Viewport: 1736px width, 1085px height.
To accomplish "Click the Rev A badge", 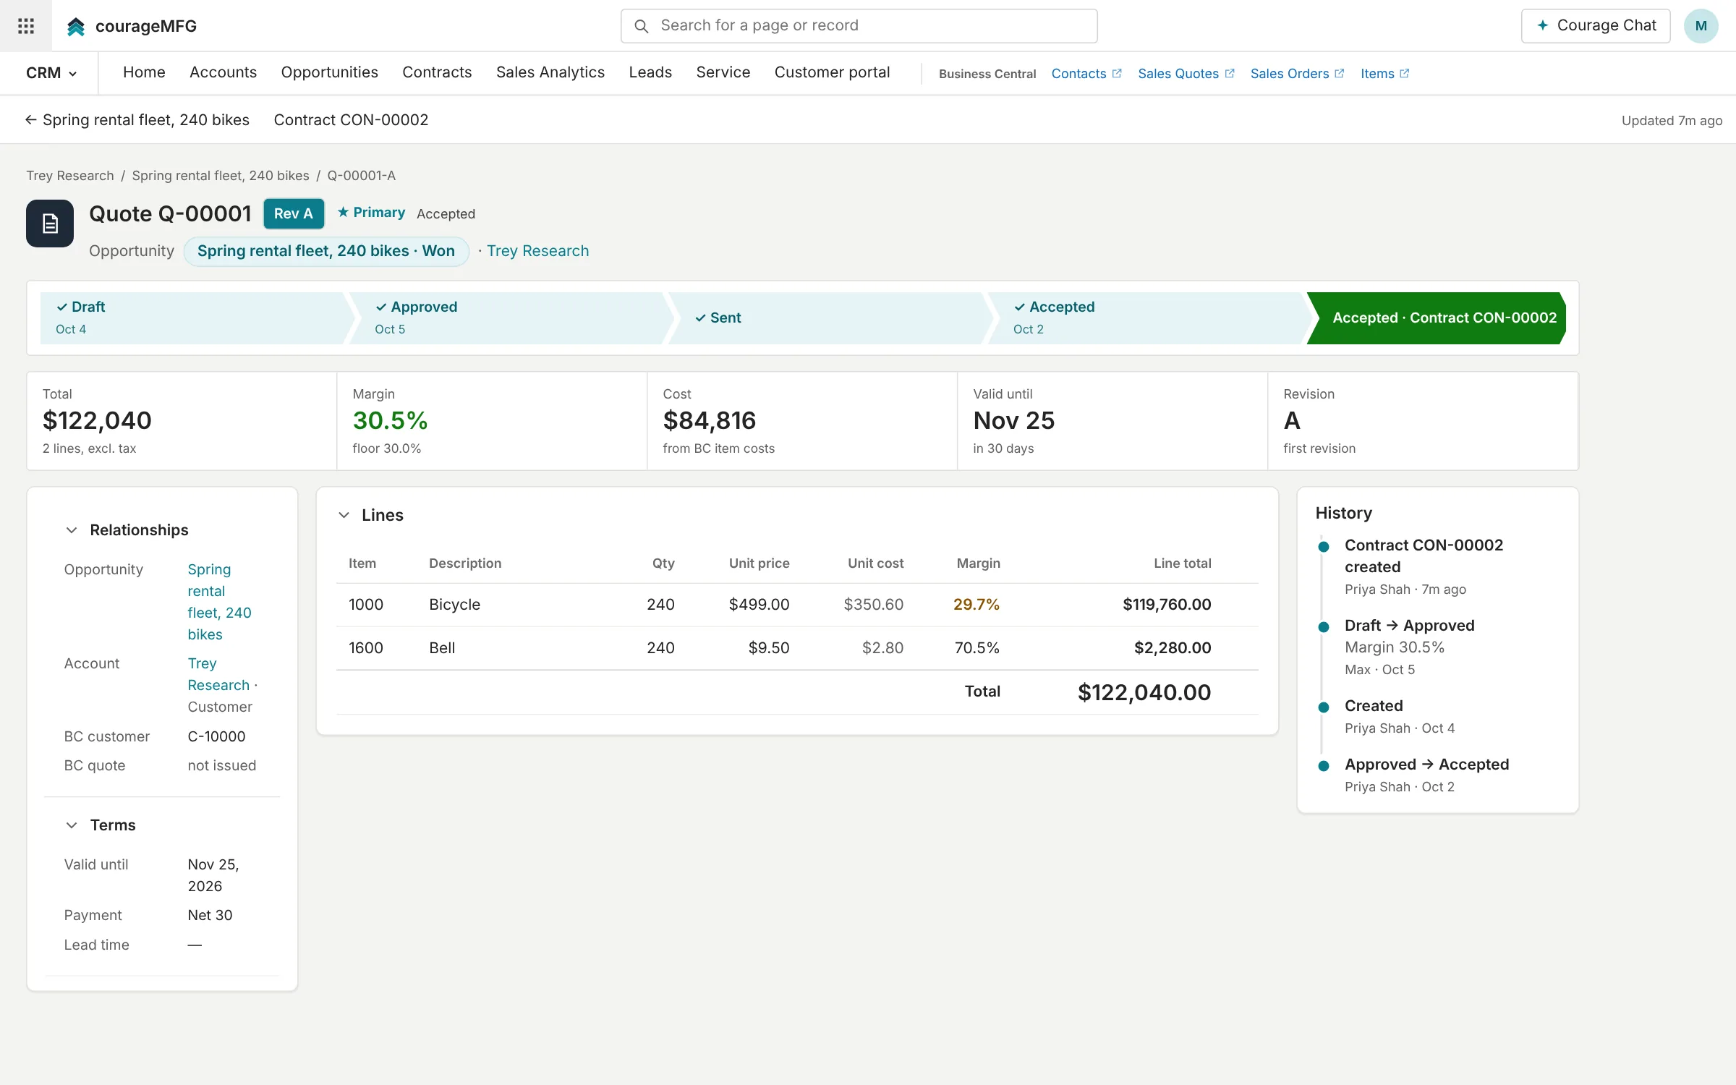I will pyautogui.click(x=294, y=213).
